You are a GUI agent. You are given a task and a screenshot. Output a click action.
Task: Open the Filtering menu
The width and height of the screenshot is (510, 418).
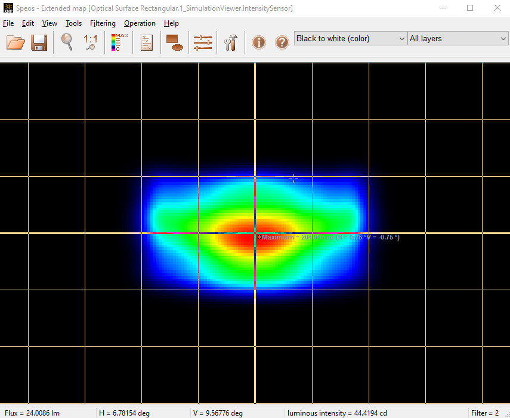coord(103,23)
